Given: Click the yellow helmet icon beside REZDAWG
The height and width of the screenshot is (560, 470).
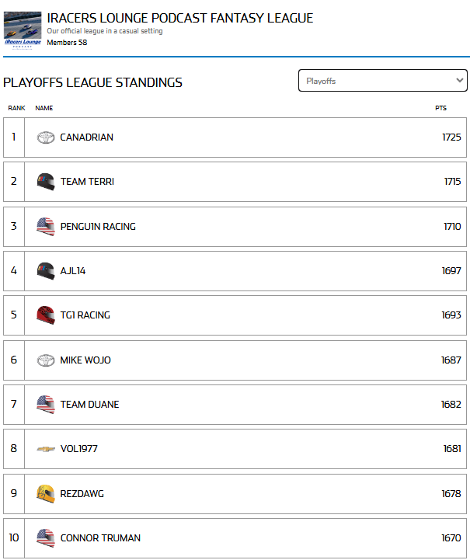Looking at the screenshot, I should coord(46,493).
